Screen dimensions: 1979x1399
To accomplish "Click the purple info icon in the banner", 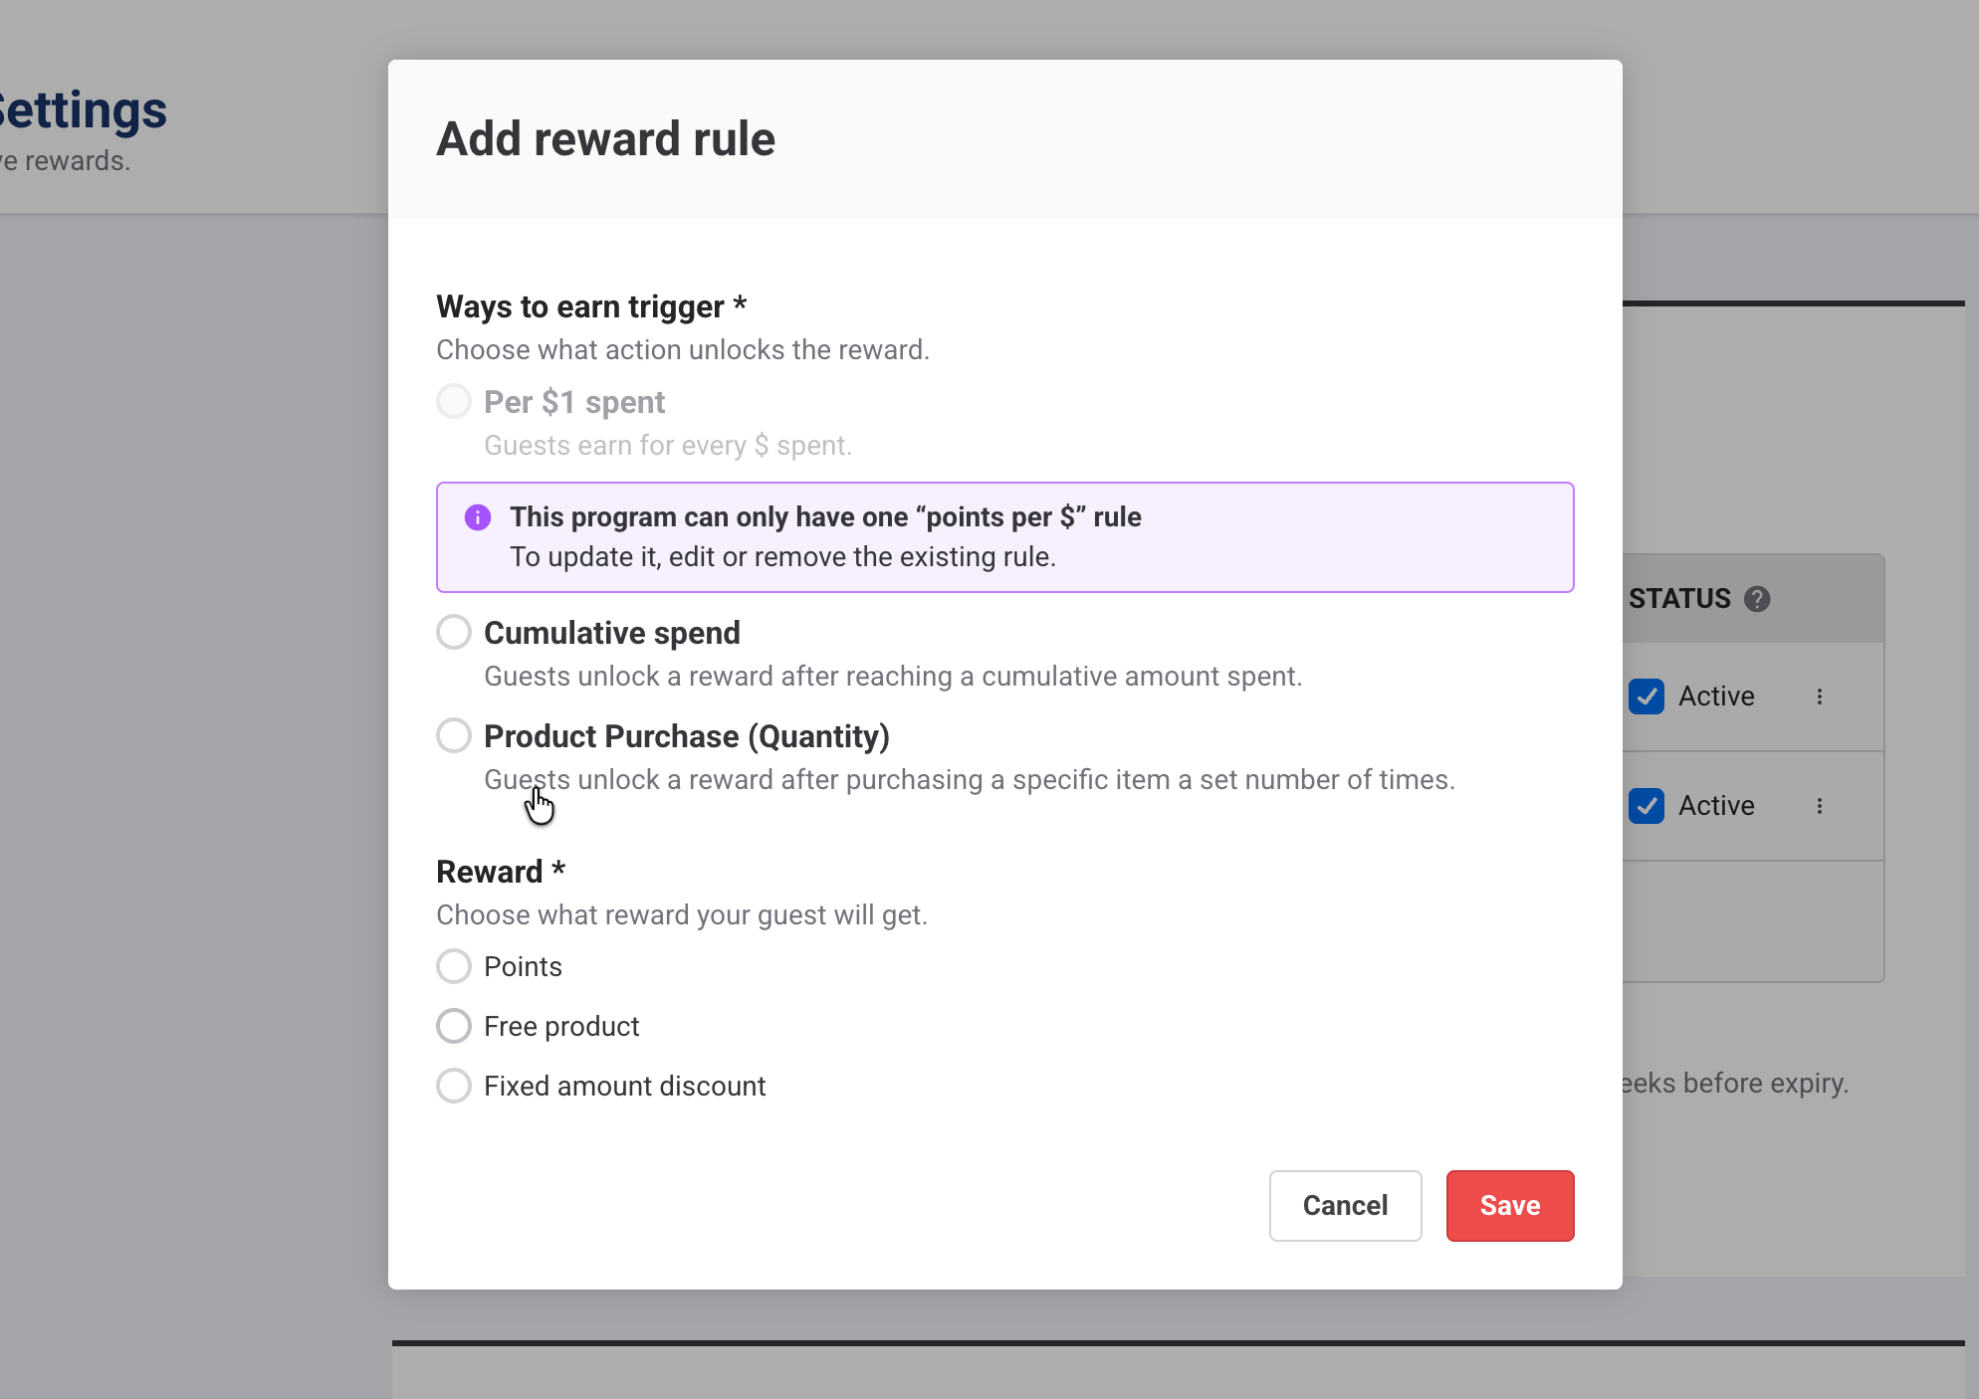I will tap(478, 517).
